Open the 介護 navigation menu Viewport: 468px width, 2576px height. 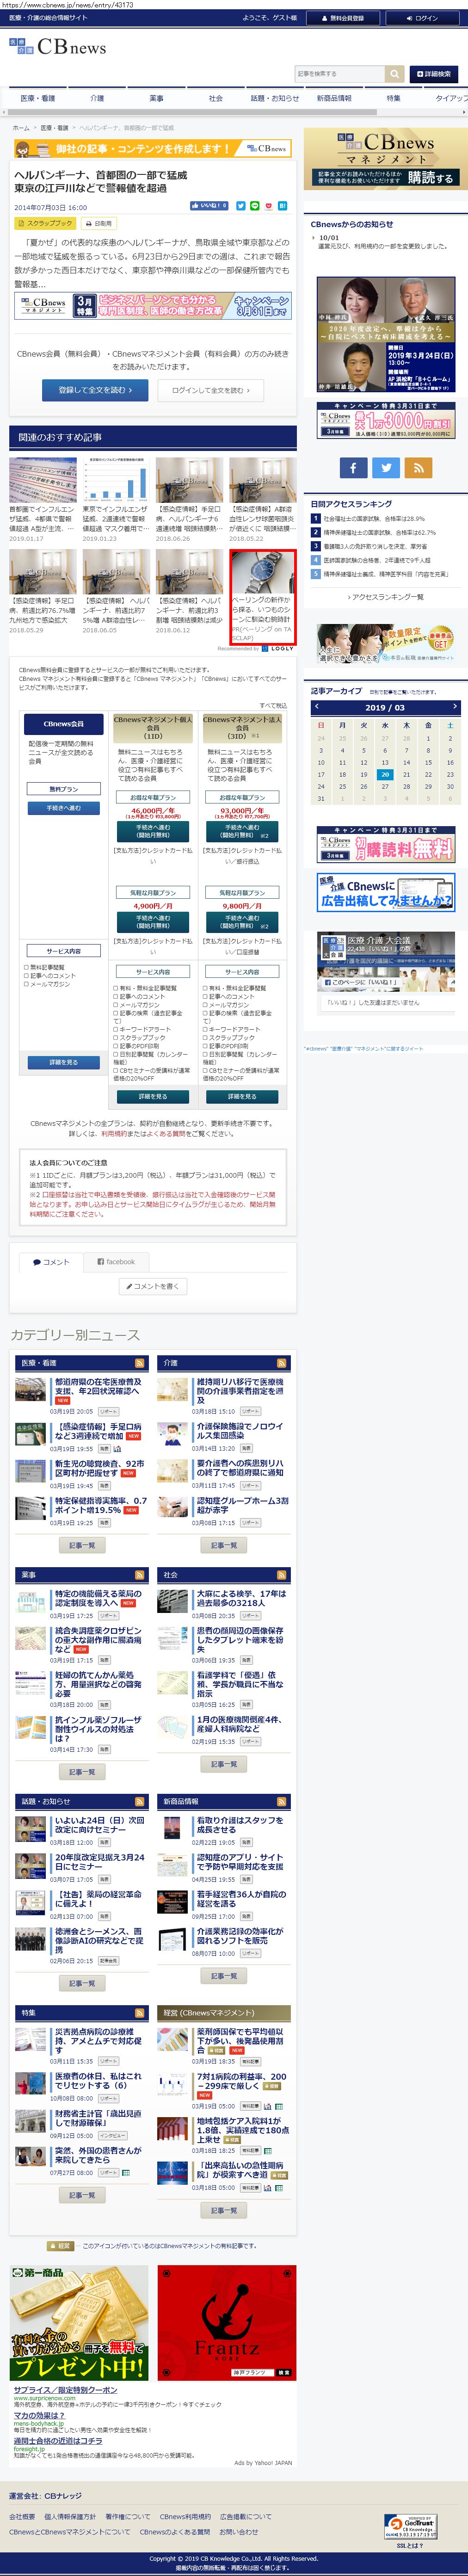(97, 99)
